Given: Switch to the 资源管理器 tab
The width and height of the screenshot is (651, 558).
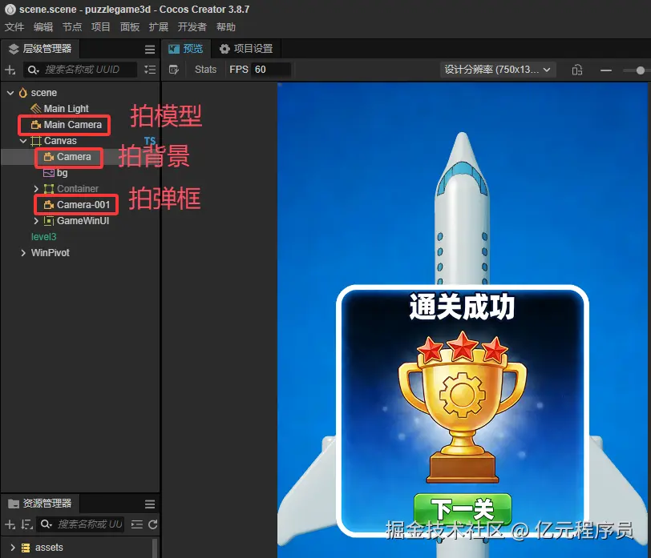Looking at the screenshot, I should coord(40,504).
